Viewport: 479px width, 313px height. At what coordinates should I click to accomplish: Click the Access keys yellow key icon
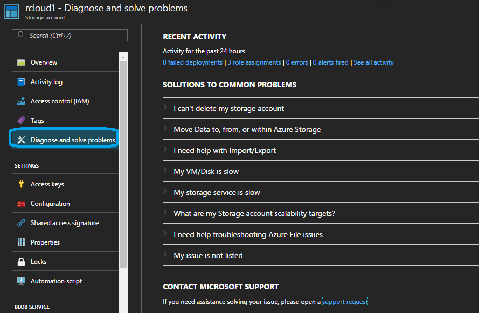[x=21, y=184]
